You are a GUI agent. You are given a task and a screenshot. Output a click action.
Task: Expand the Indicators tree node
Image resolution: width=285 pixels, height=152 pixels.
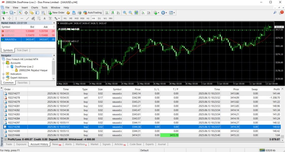coord(4,74)
